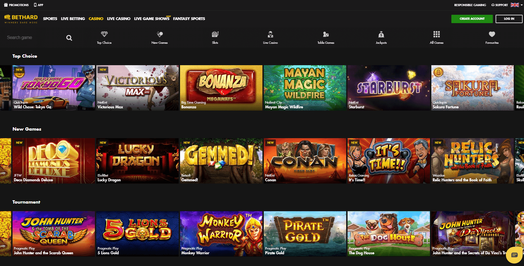Click the Create Account button
The image size is (524, 266).
[472, 19]
